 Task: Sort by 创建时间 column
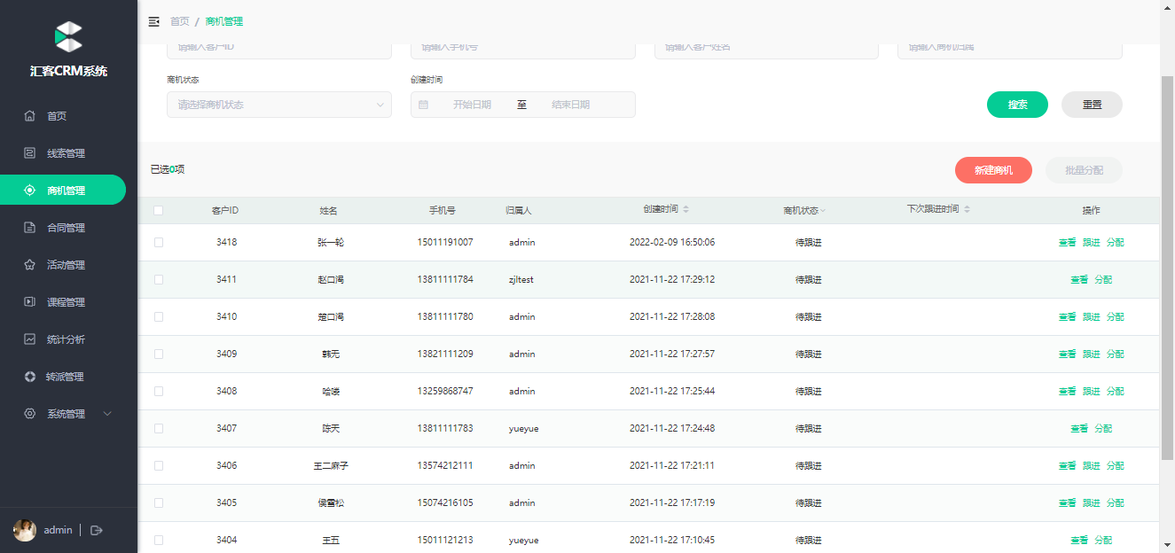point(685,210)
